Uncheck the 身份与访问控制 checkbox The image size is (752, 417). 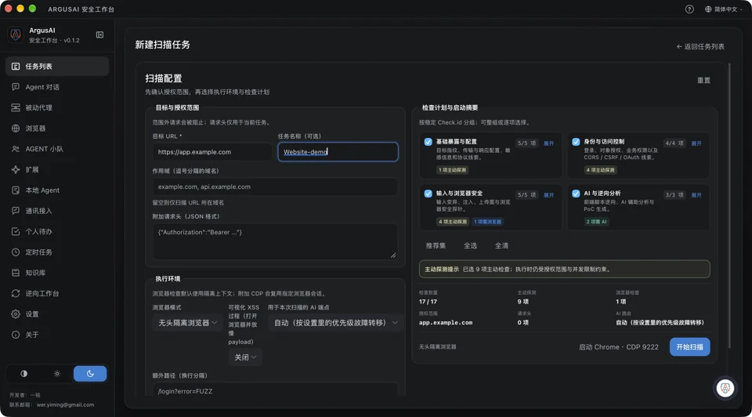click(x=576, y=142)
